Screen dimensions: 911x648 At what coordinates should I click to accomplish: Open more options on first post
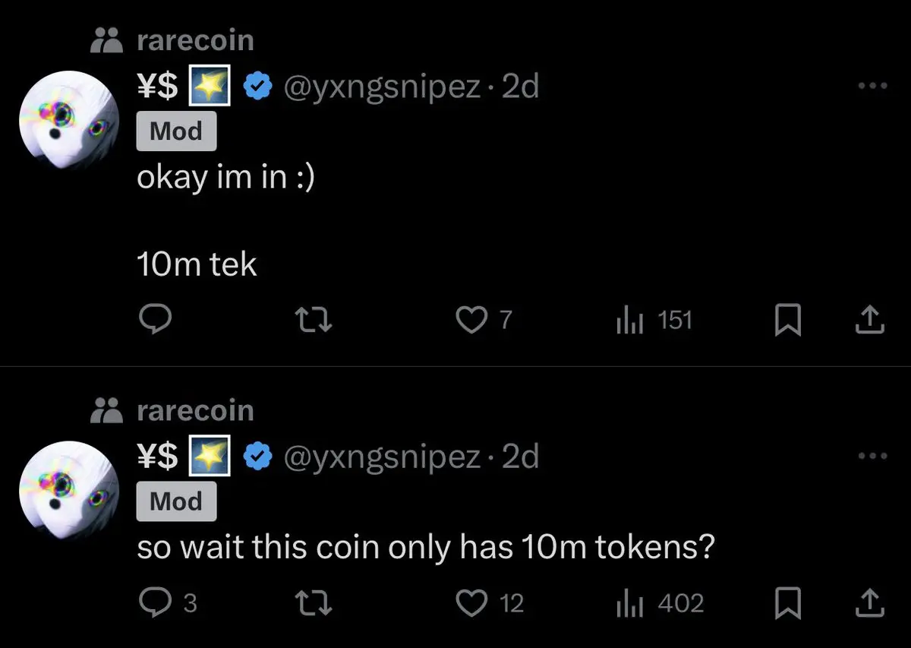[872, 87]
